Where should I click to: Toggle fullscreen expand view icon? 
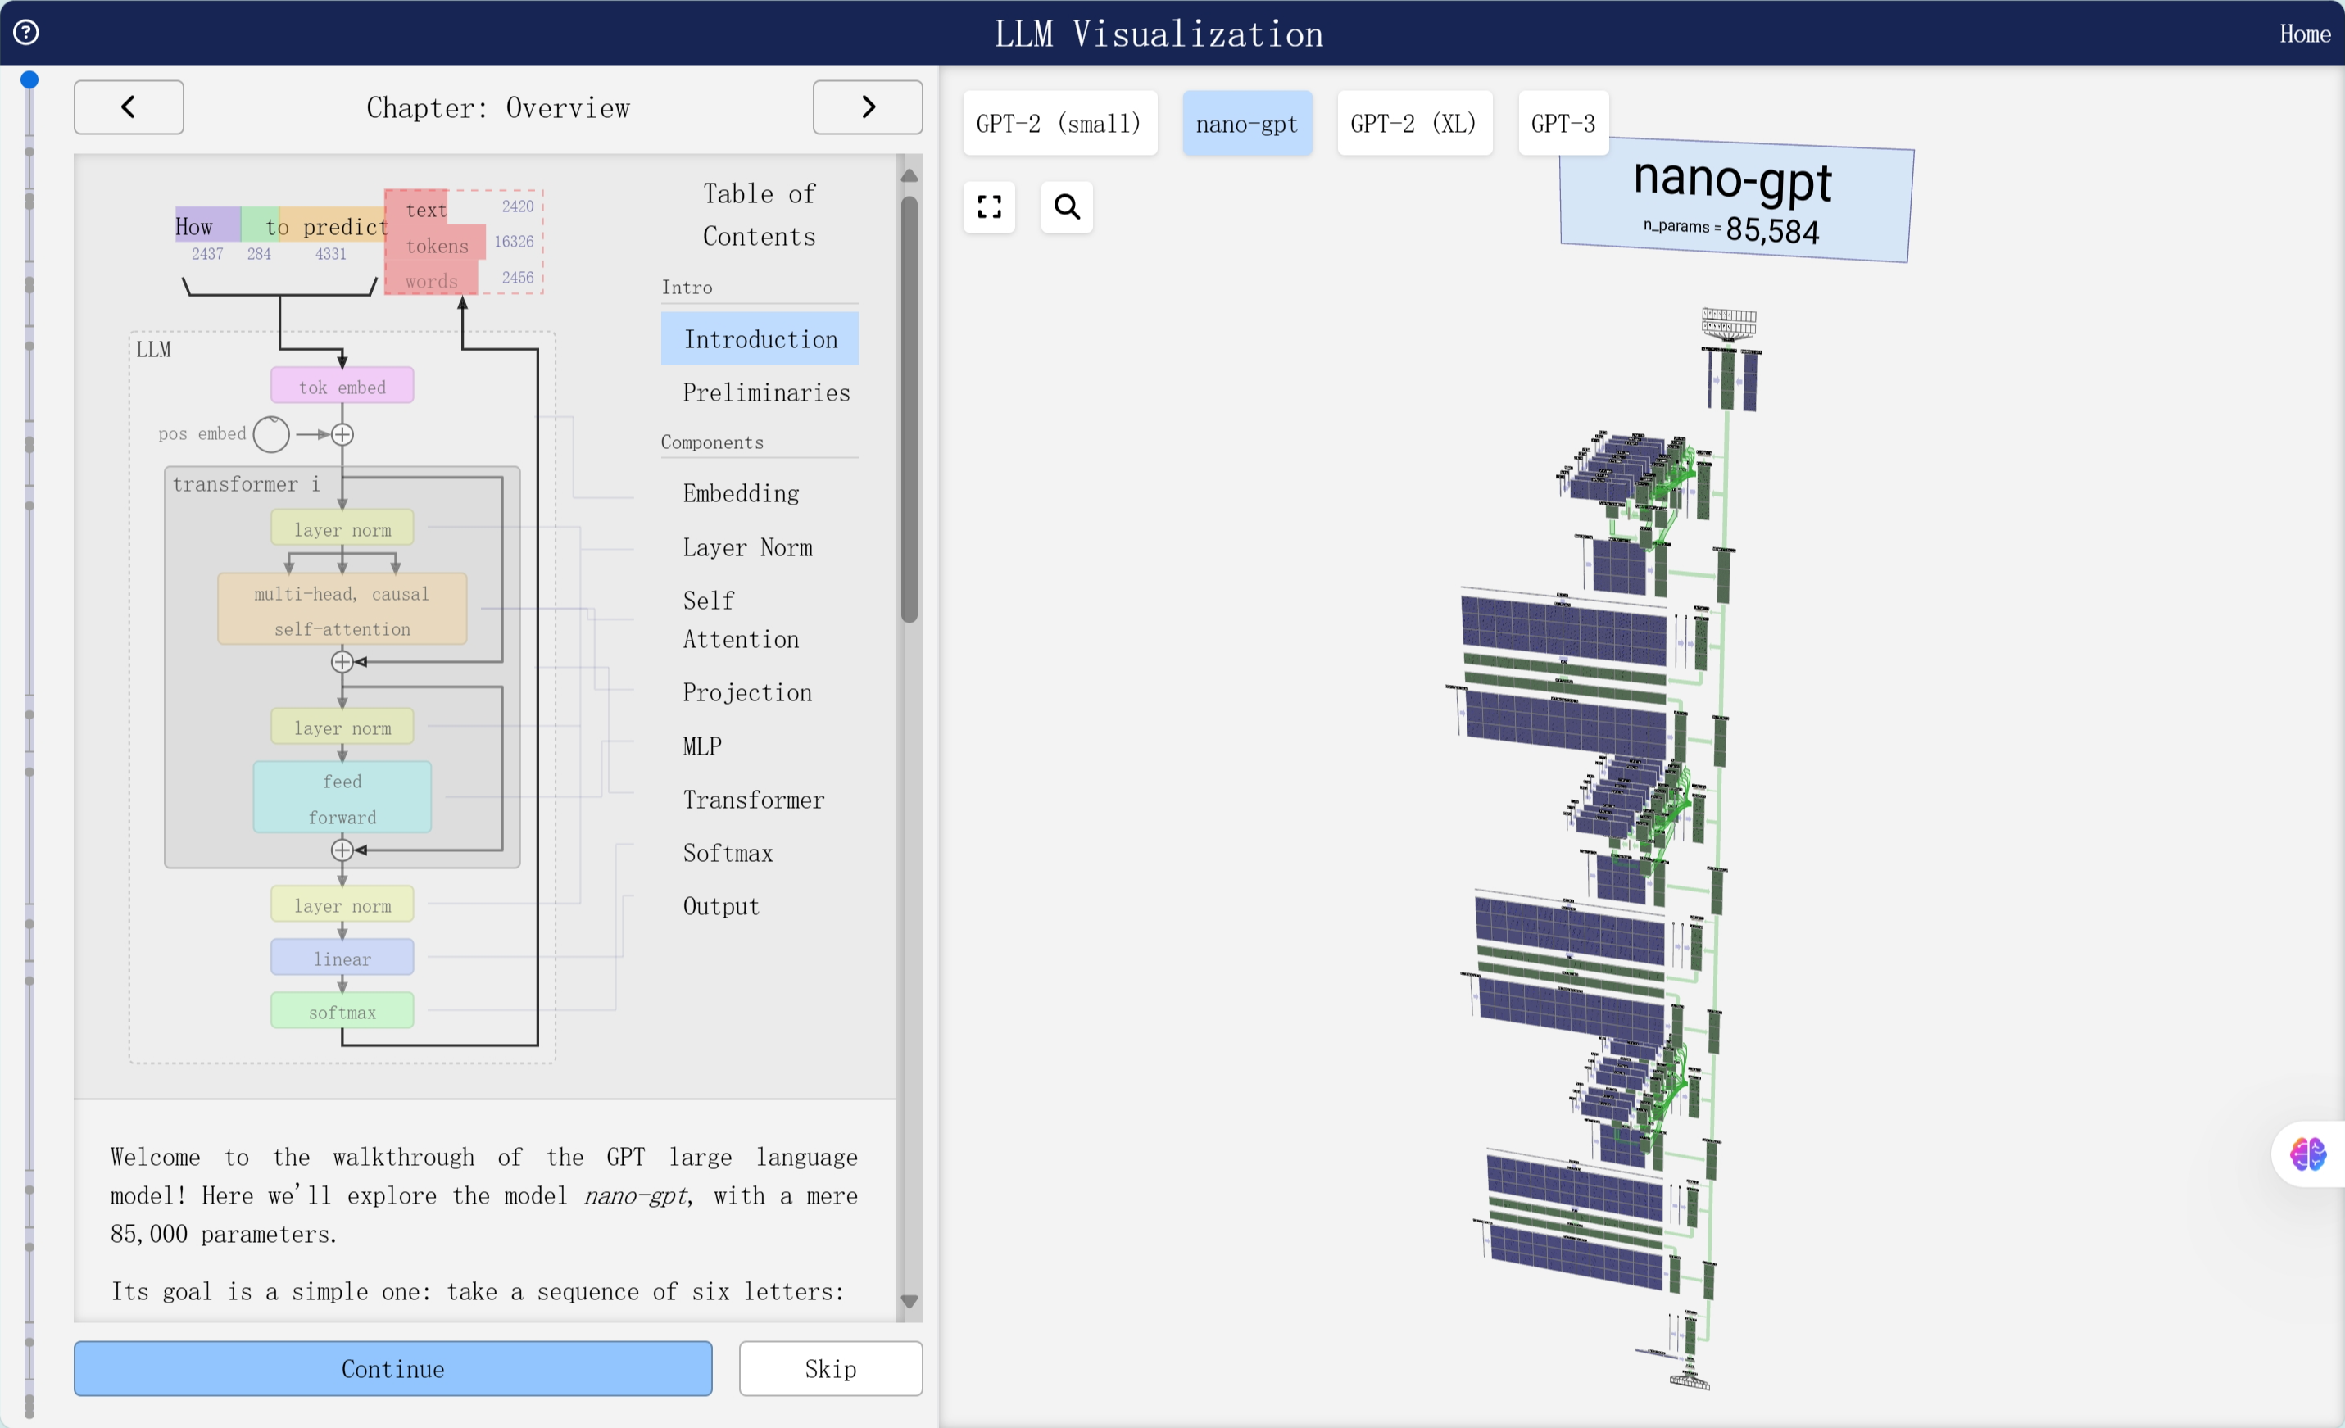tap(989, 206)
